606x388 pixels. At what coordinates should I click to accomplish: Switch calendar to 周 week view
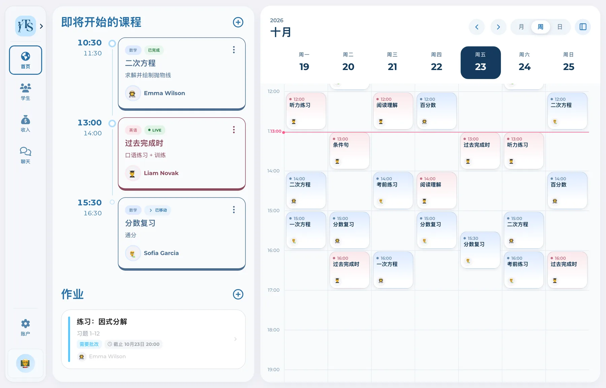click(540, 27)
